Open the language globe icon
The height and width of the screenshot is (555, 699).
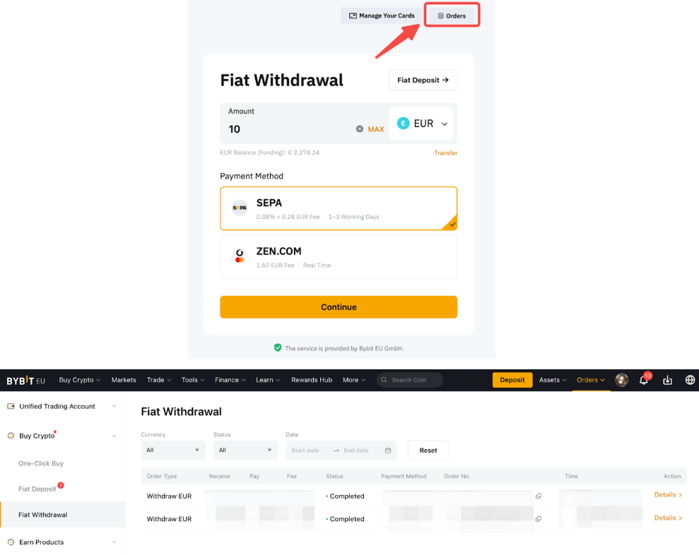coord(690,380)
